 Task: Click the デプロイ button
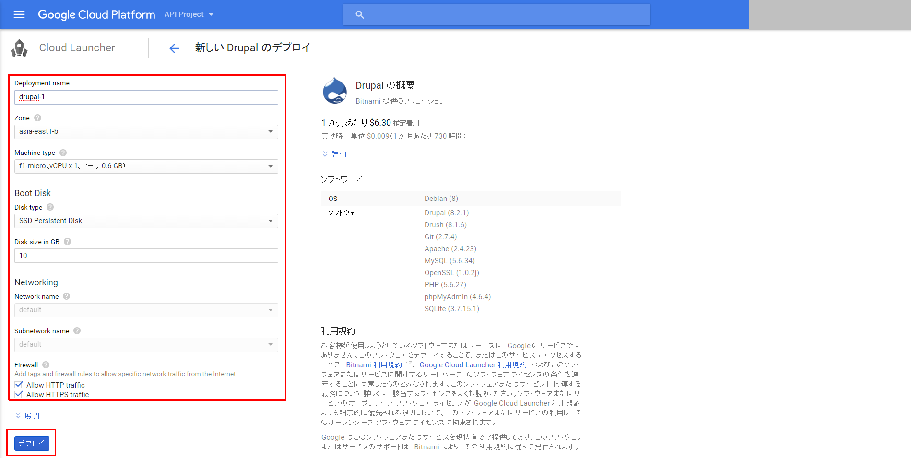coord(31,443)
